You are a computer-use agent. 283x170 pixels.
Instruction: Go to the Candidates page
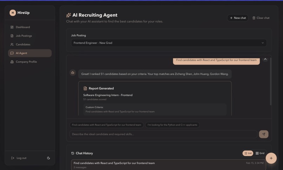pos(30,44)
